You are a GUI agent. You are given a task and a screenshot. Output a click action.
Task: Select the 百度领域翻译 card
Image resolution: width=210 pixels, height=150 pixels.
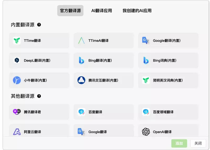[x=168, y=112]
